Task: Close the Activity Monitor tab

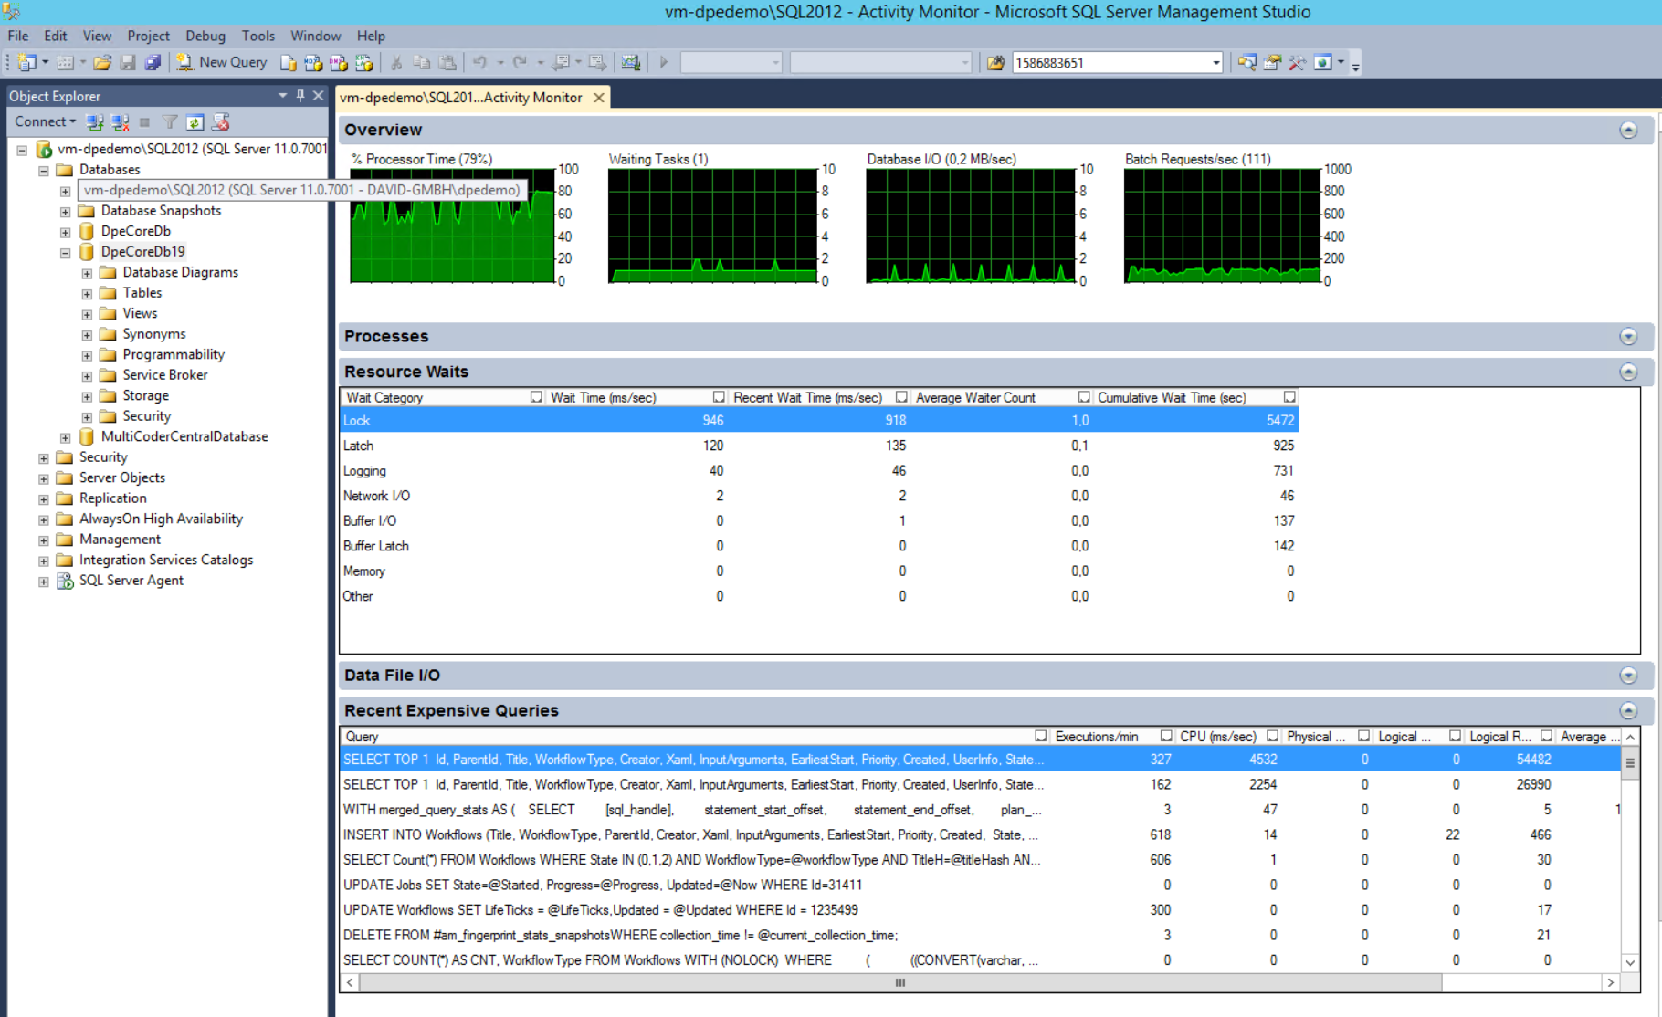Action: point(599,98)
